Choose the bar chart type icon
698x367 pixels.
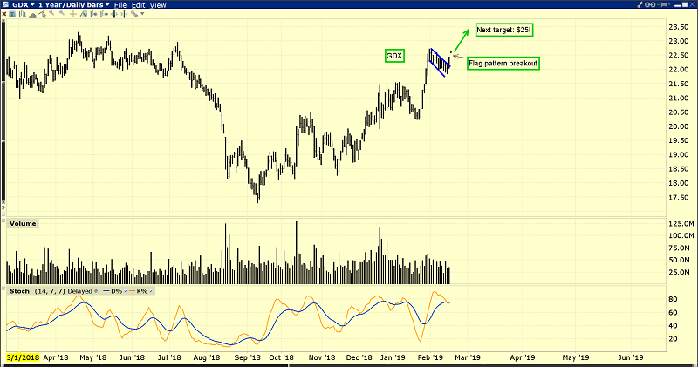click(x=23, y=14)
